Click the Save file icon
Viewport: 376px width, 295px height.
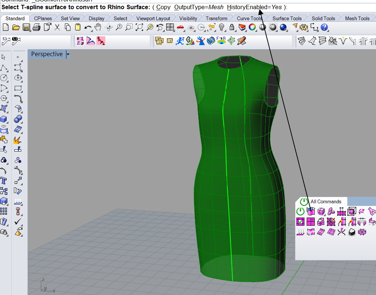(x=26, y=28)
